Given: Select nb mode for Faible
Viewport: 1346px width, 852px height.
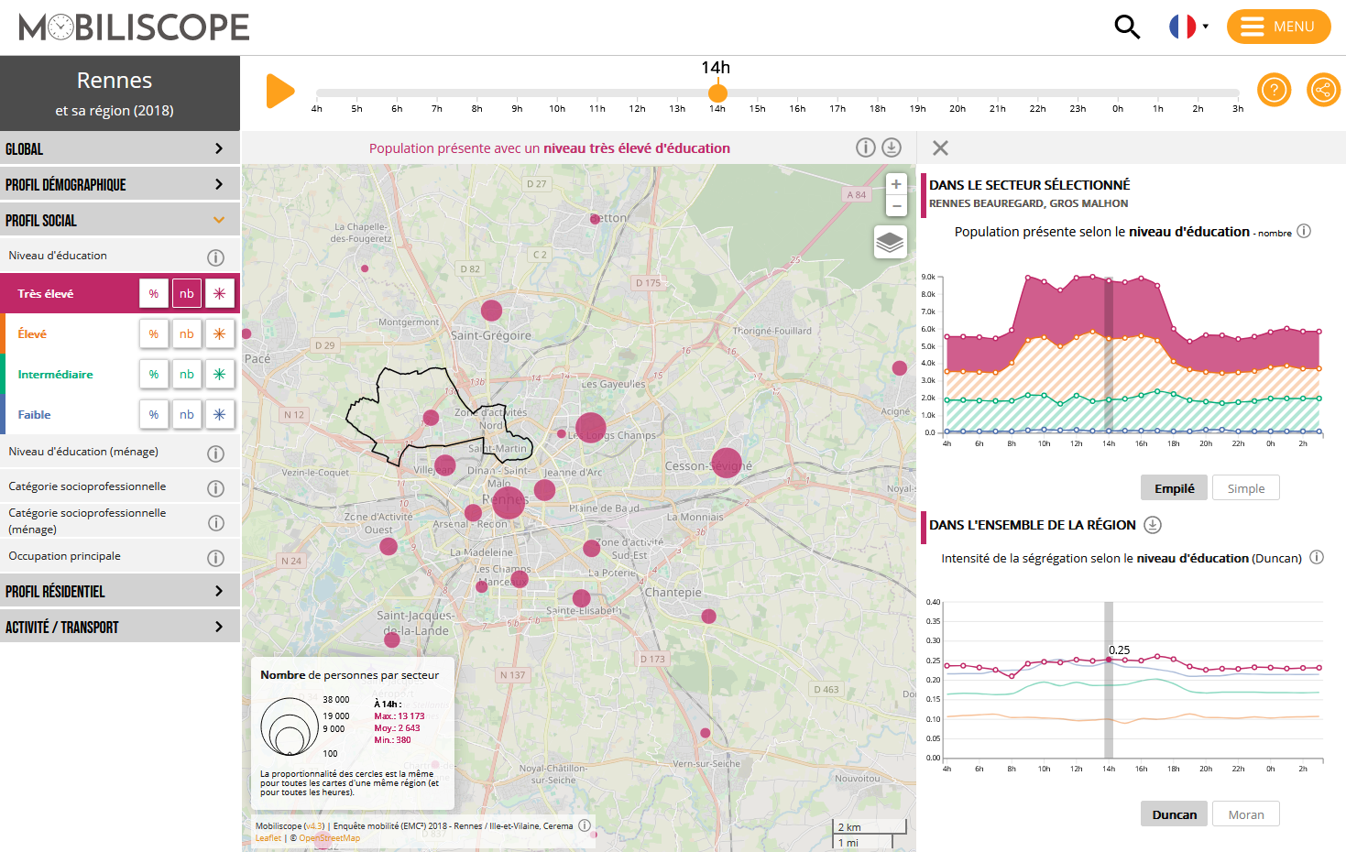Looking at the screenshot, I should pos(187,414).
